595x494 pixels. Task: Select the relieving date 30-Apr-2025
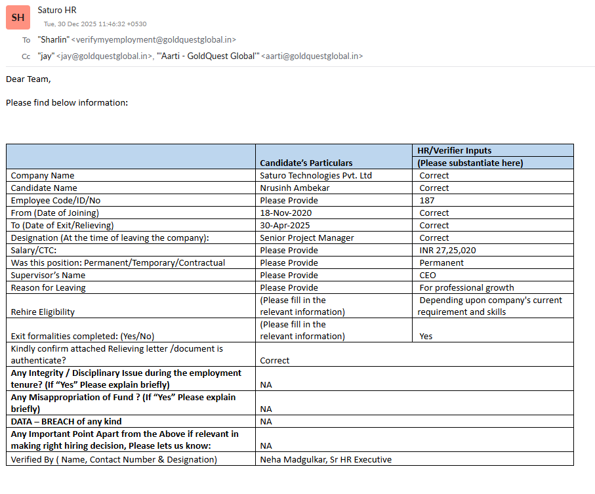(285, 226)
